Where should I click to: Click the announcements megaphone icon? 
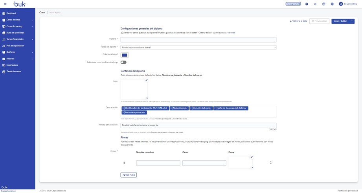pyautogui.click(x=315, y=4)
